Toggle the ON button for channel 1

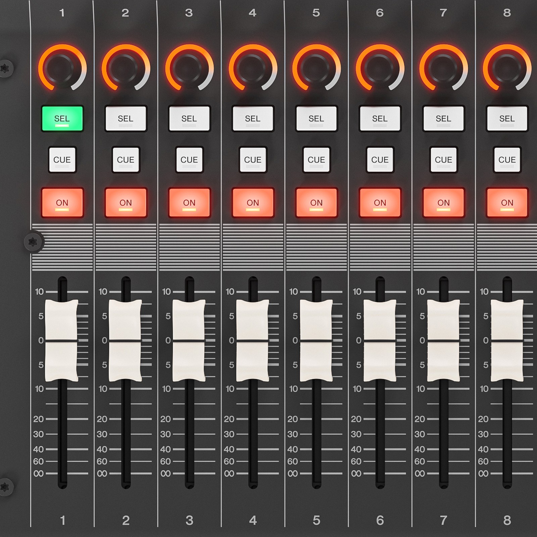coord(62,203)
